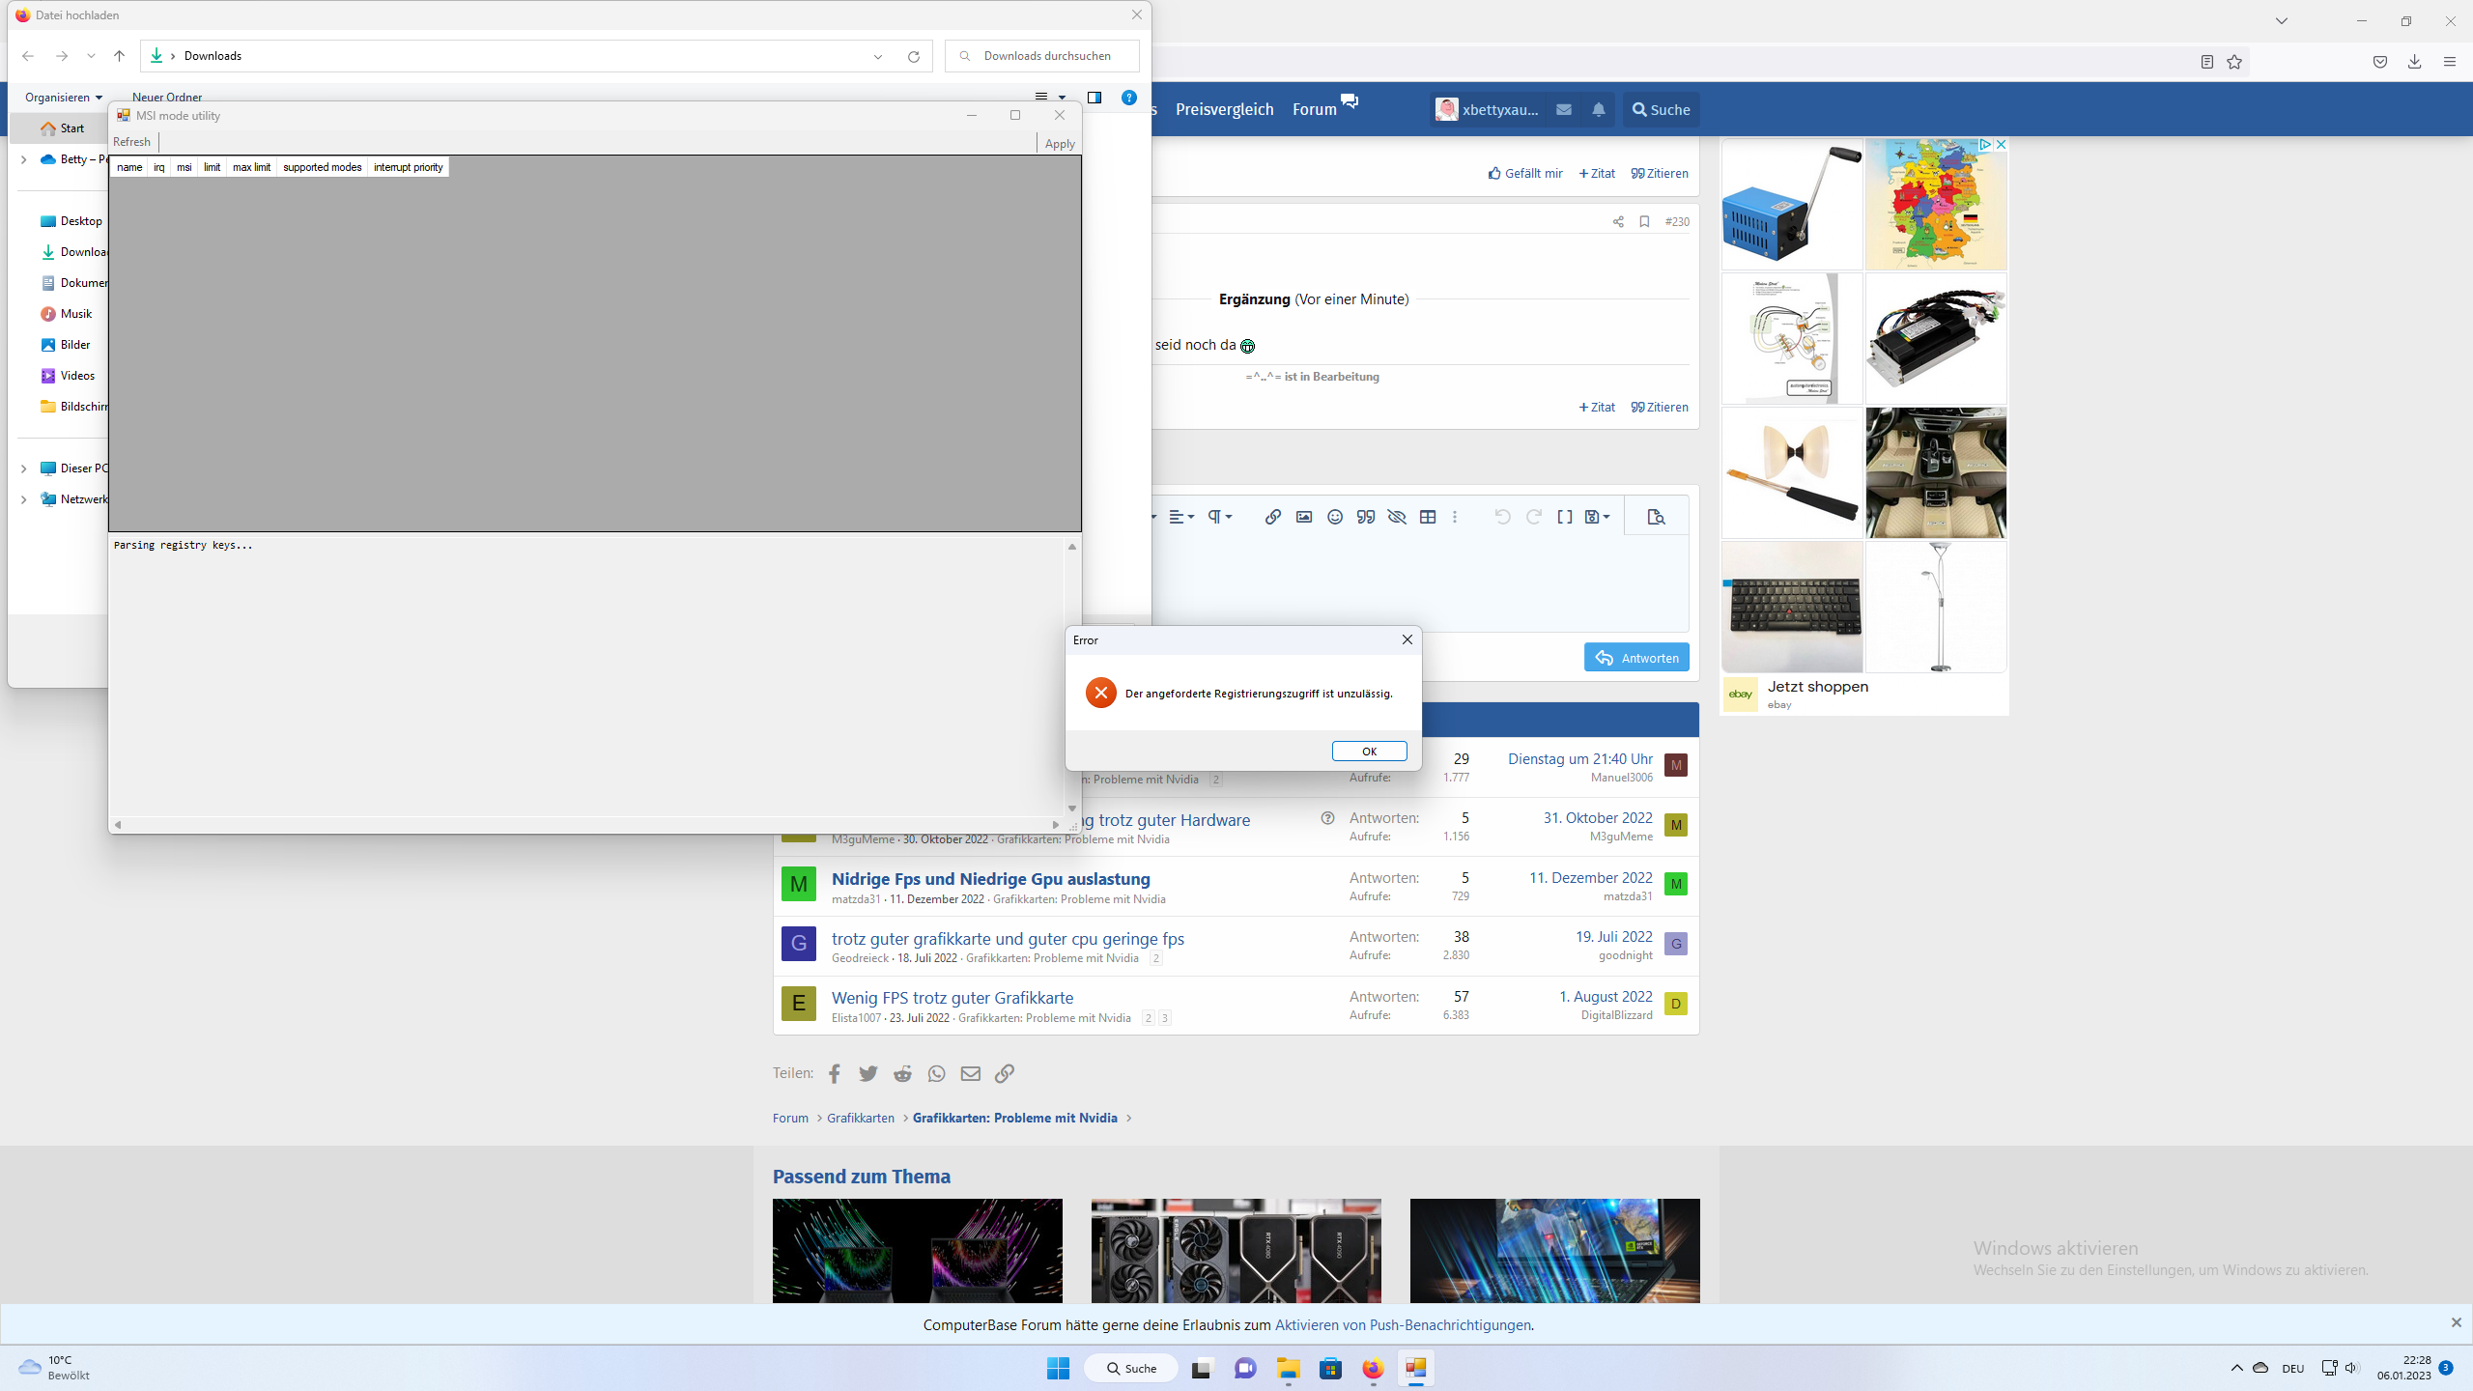Toggle BB code brackets mode

tap(1565, 517)
